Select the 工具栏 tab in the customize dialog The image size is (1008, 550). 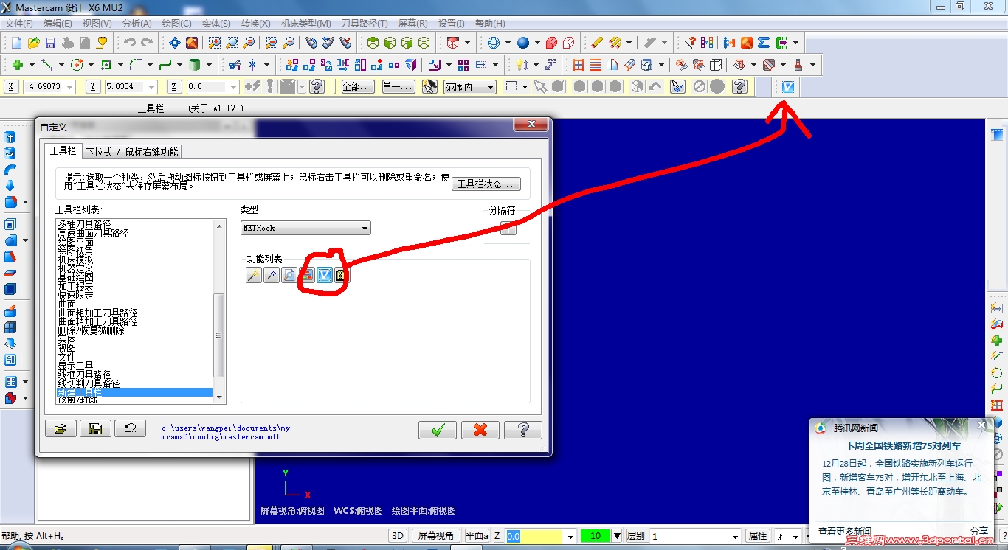63,150
